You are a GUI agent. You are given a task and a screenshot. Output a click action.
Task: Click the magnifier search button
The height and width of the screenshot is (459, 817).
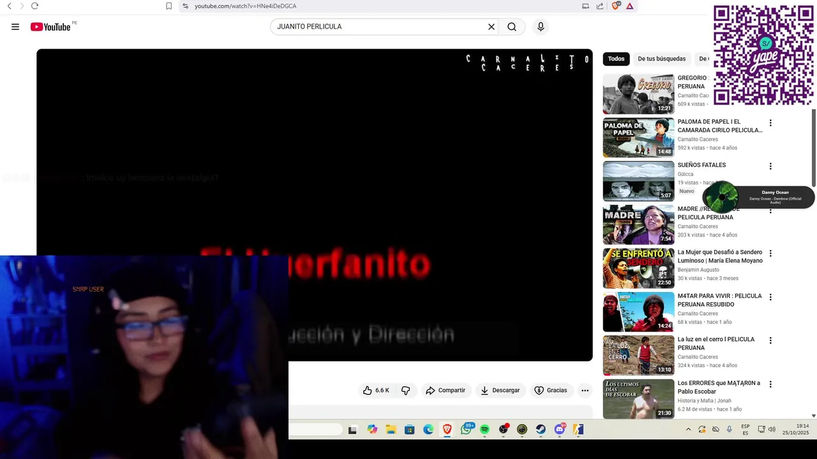(x=512, y=27)
